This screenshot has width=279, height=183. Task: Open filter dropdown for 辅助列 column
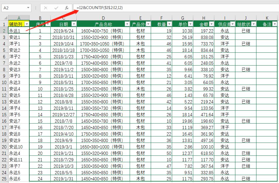[27, 24]
